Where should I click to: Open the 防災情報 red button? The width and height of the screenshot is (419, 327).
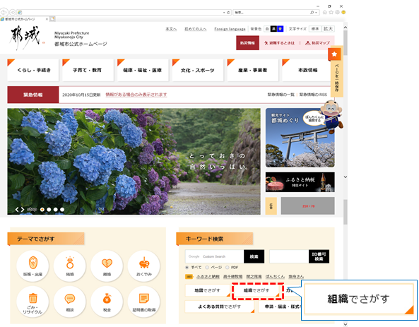247,43
